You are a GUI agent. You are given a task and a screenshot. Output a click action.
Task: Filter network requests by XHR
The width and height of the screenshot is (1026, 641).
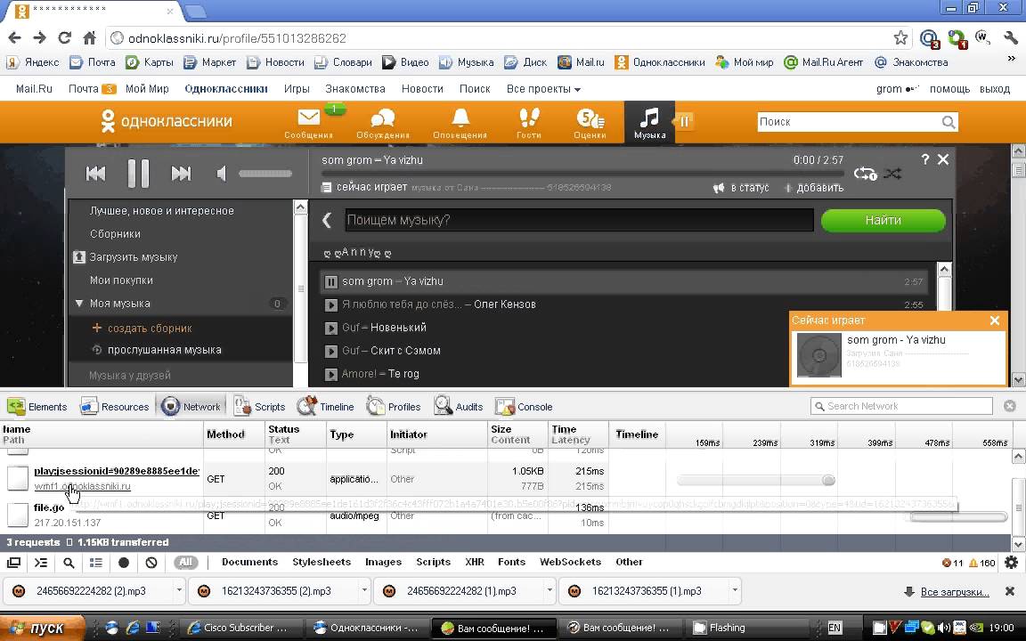475,562
